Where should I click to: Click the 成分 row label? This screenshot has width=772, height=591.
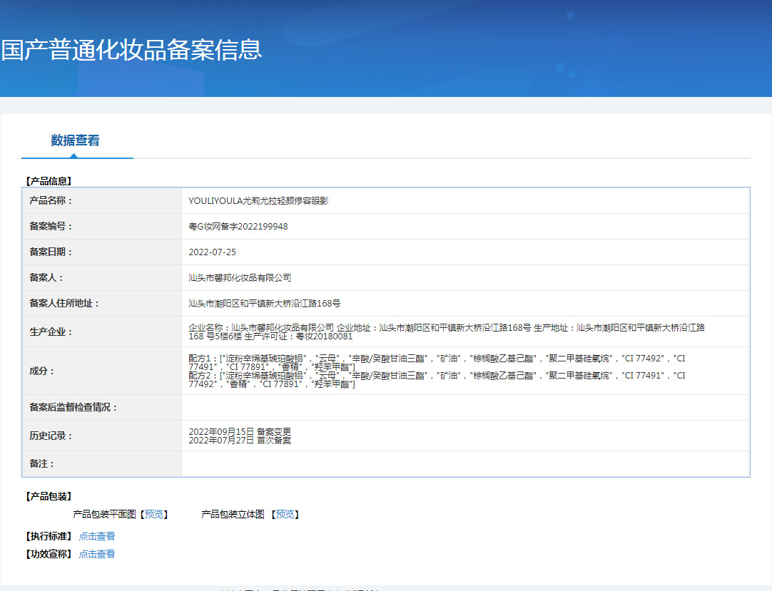click(42, 371)
